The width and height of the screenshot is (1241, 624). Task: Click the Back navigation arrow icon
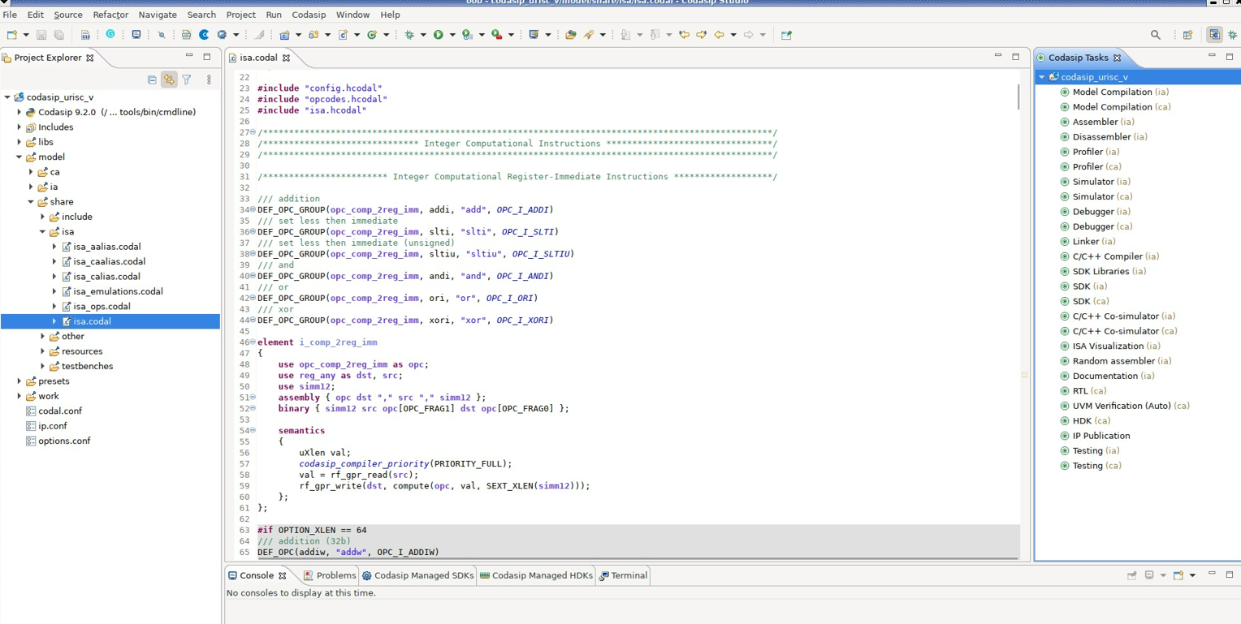pos(719,35)
